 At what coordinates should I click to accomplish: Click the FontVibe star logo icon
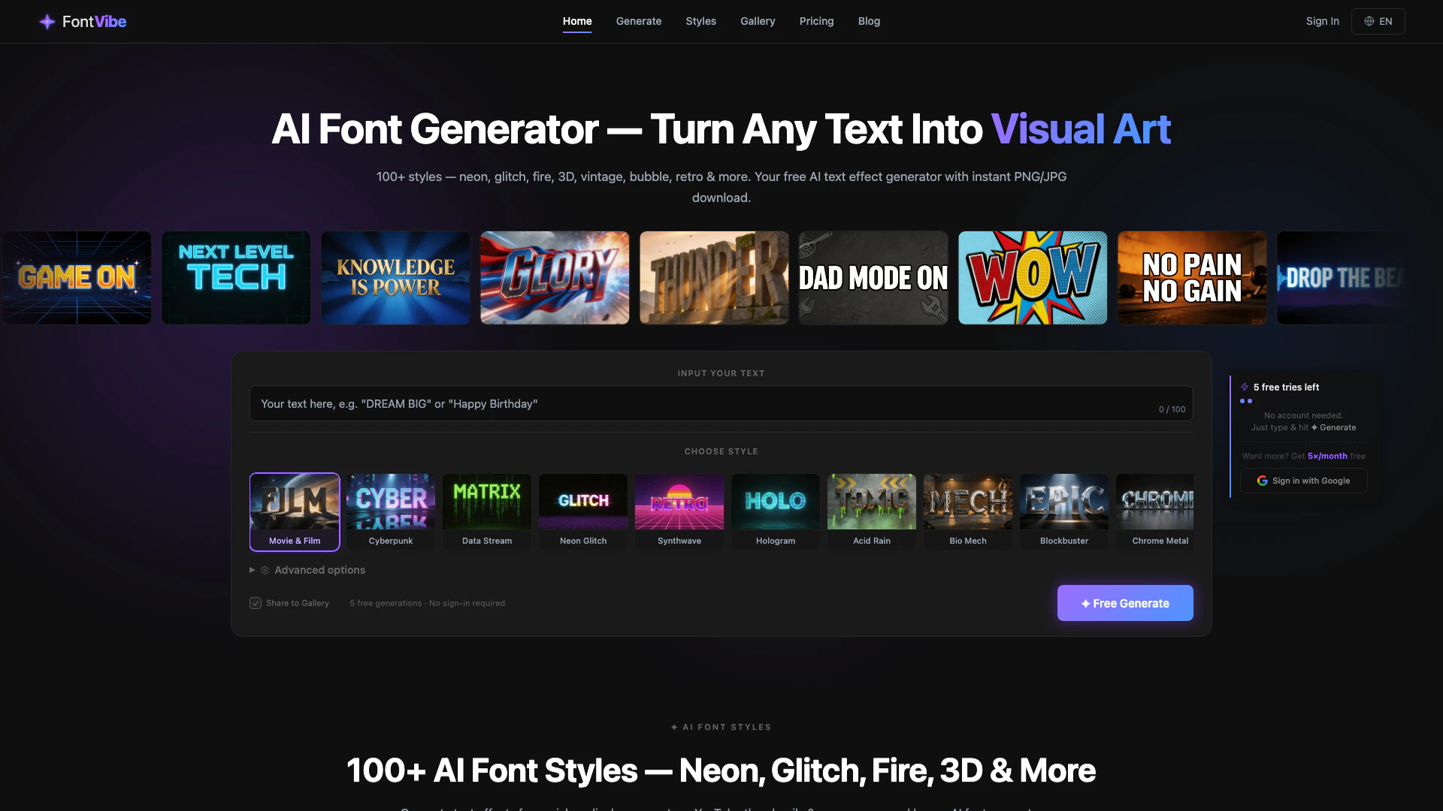pyautogui.click(x=47, y=22)
